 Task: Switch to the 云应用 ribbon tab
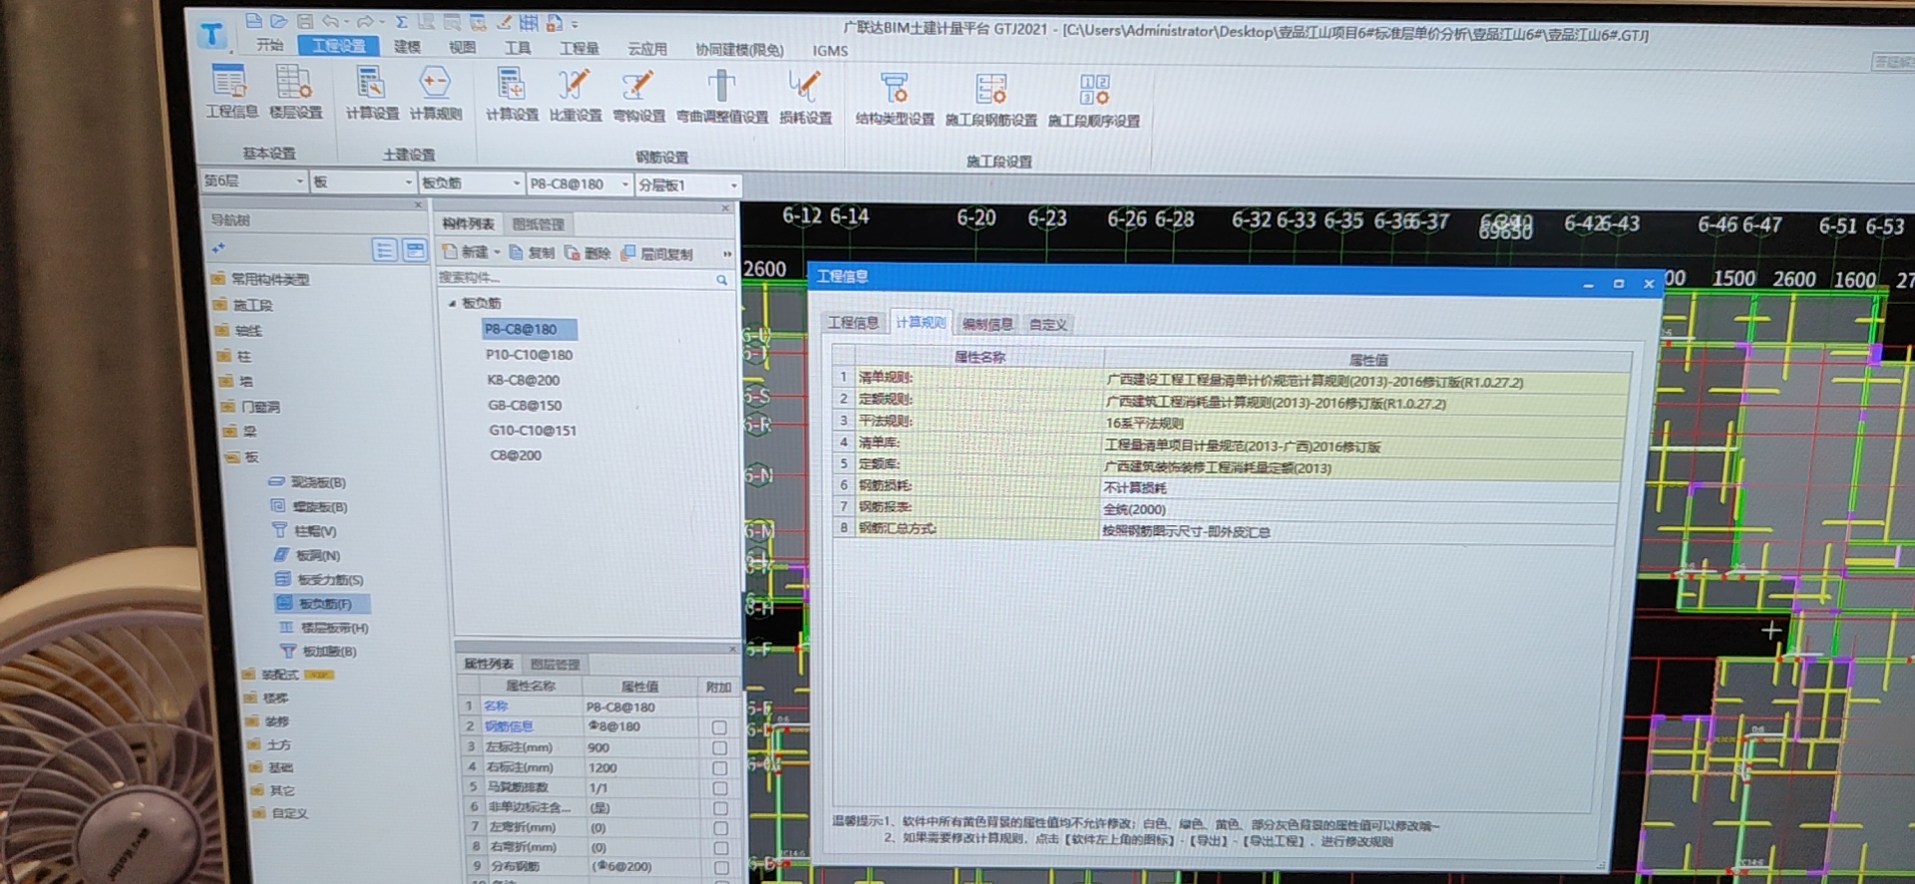[x=646, y=49]
